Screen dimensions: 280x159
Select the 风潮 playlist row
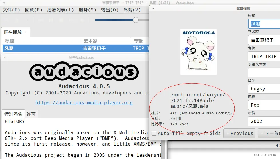(x=76, y=48)
